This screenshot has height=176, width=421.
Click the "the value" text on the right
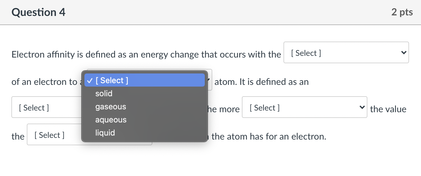[388, 109]
